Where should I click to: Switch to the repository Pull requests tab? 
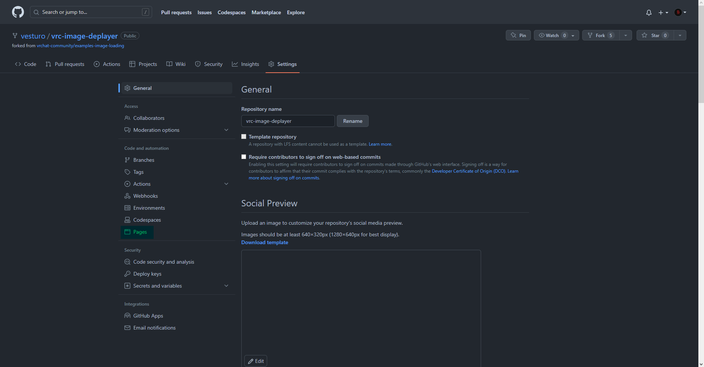tap(65, 64)
